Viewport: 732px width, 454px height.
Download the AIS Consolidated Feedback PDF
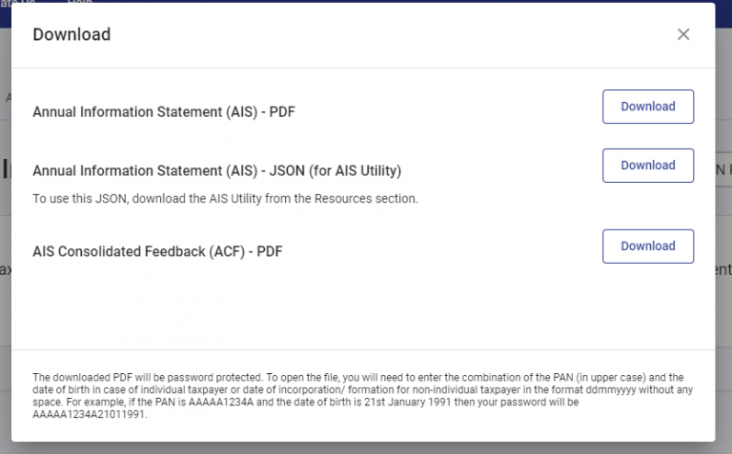[x=647, y=247]
